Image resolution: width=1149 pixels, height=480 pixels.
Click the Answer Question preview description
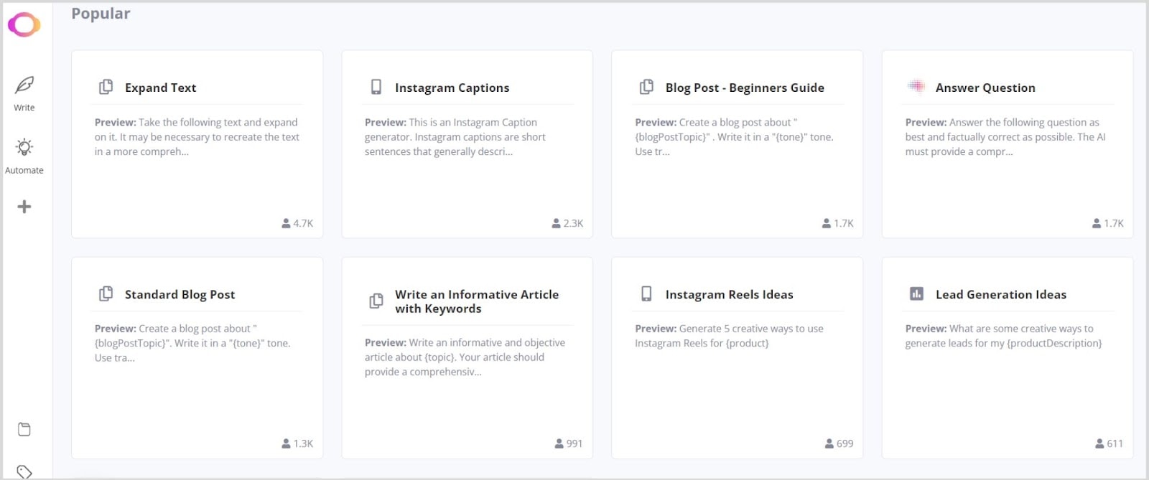tap(1005, 137)
